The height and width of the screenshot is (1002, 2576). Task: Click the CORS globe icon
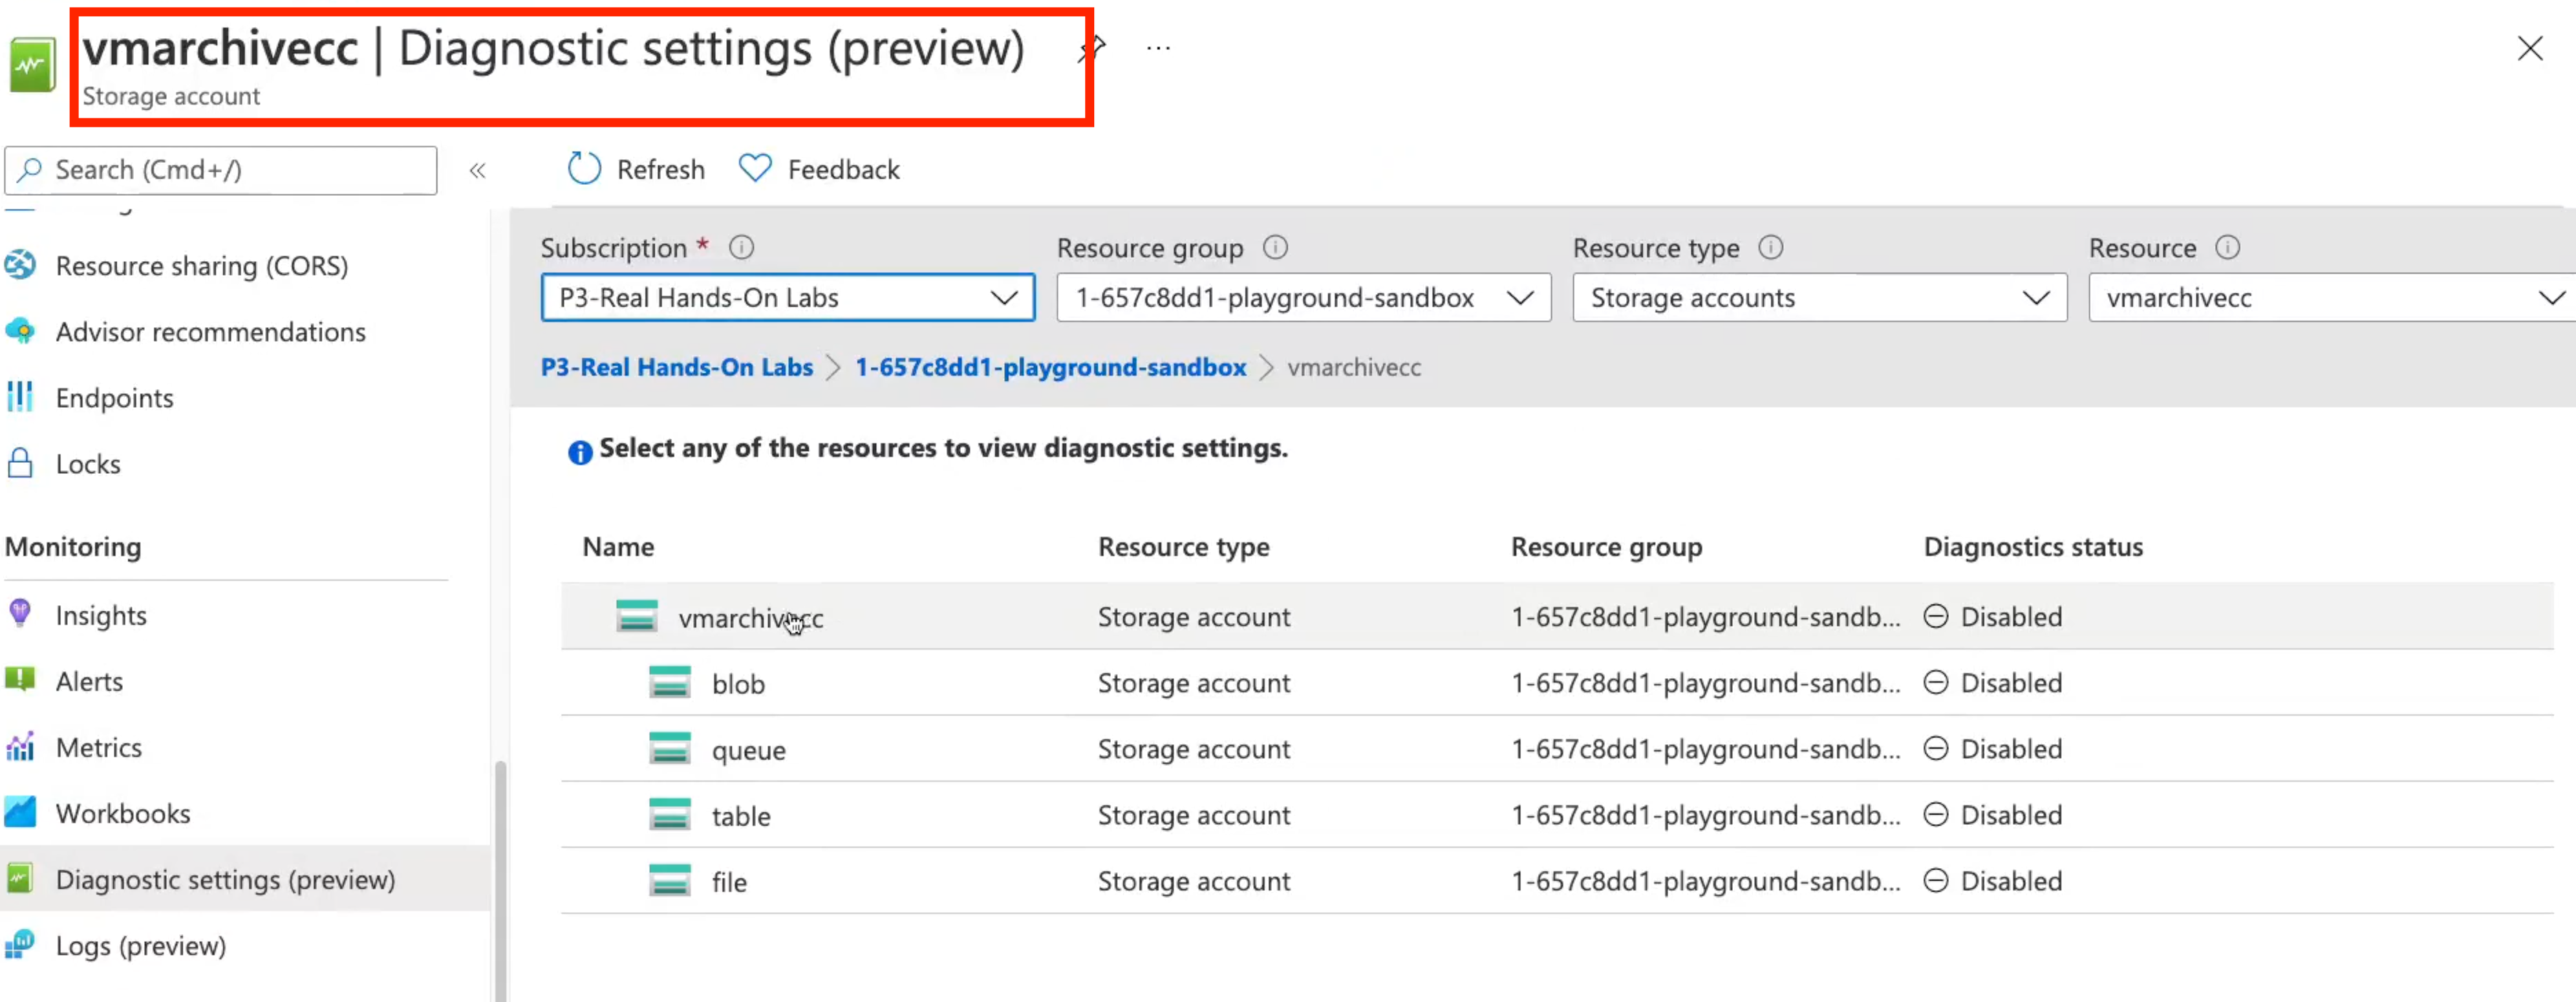(x=20, y=265)
